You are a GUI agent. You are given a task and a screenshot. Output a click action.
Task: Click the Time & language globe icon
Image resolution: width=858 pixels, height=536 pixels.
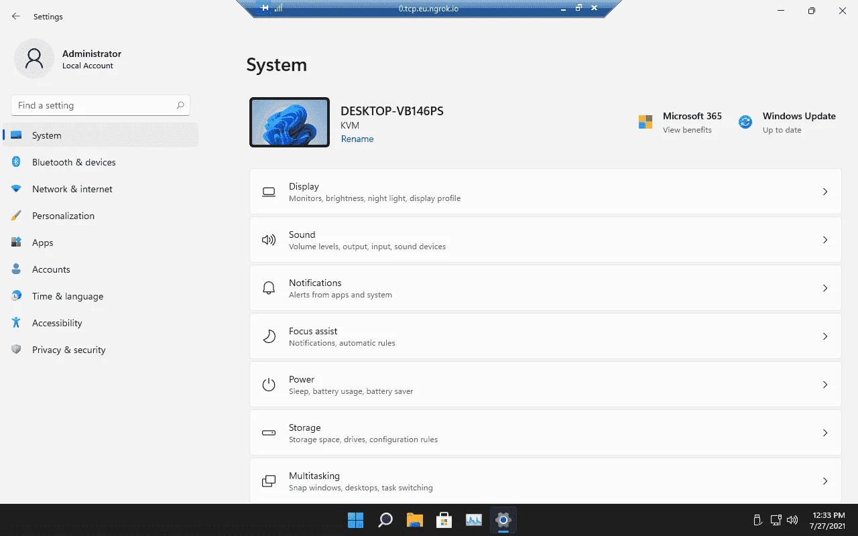(x=17, y=296)
